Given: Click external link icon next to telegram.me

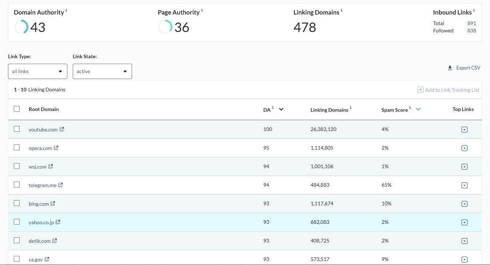Looking at the screenshot, I should [60, 185].
